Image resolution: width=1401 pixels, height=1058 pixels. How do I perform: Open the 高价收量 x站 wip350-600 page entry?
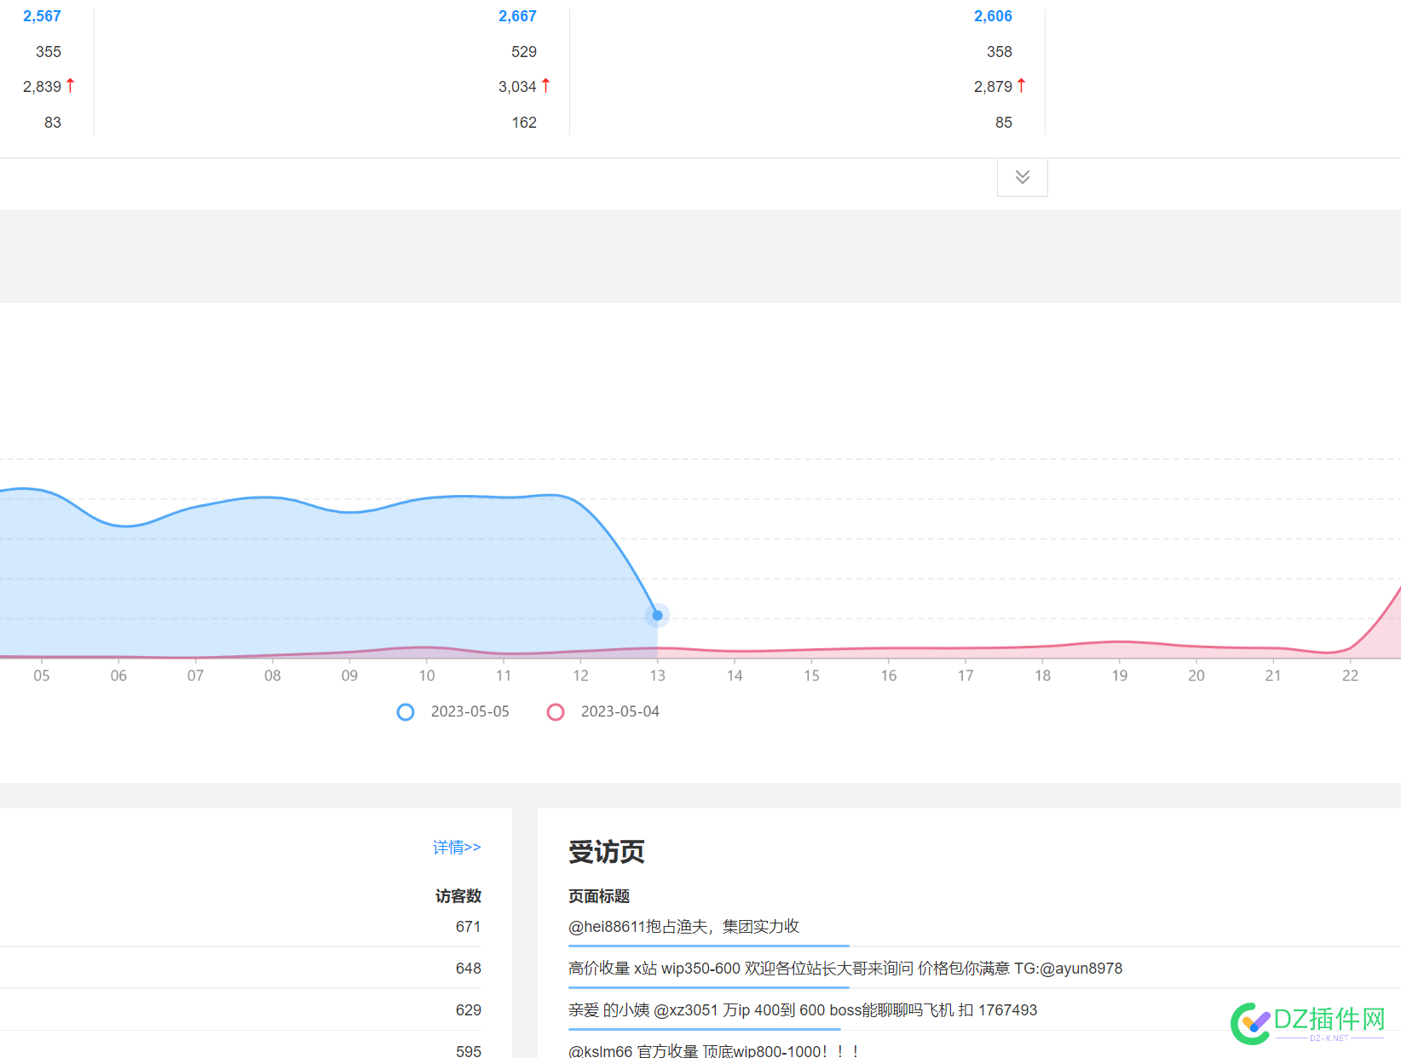[845, 968]
